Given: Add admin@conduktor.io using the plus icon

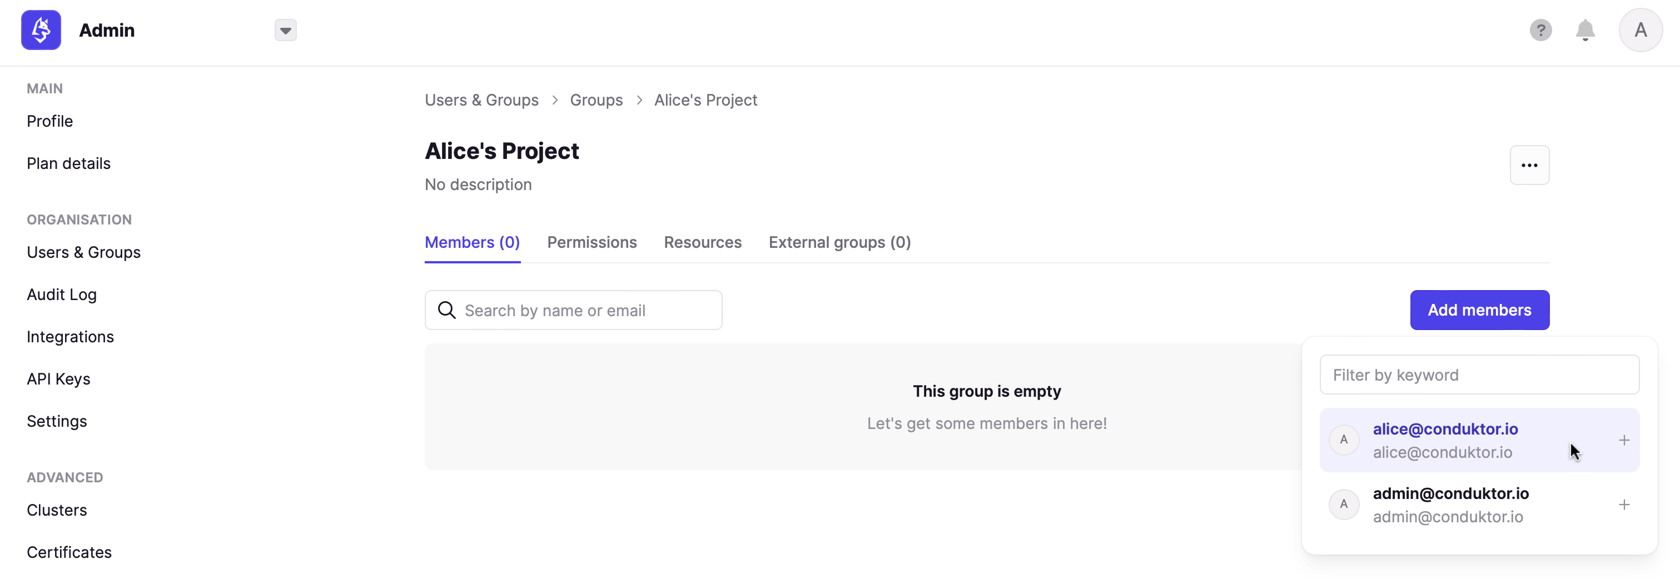Looking at the screenshot, I should [1624, 505].
